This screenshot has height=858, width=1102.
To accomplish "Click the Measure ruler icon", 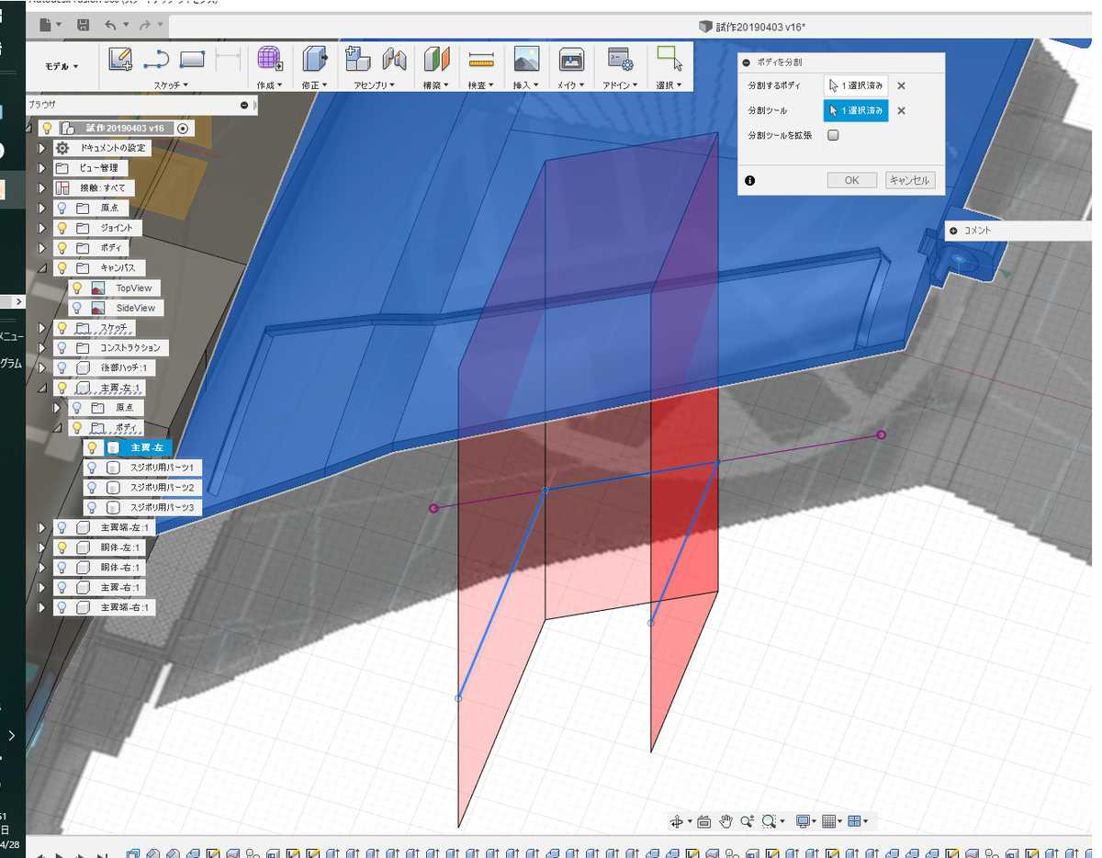I will [x=481, y=60].
